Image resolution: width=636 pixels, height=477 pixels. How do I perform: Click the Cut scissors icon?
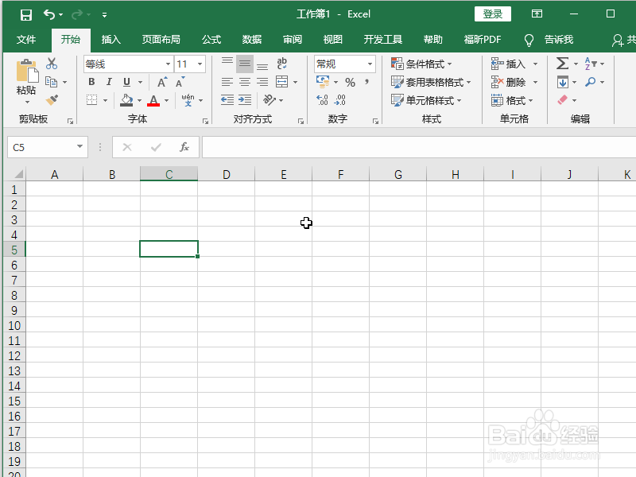point(52,64)
